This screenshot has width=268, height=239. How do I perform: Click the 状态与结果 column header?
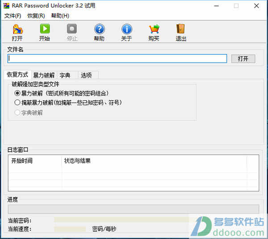(154, 161)
